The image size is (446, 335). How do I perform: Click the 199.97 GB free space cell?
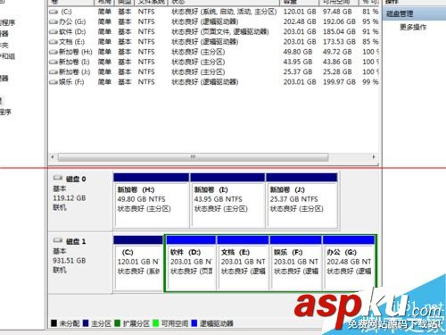tap(339, 82)
